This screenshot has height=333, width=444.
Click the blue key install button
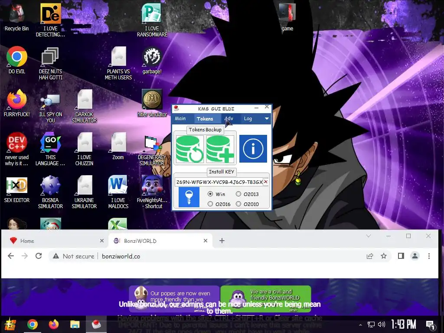[x=189, y=197]
